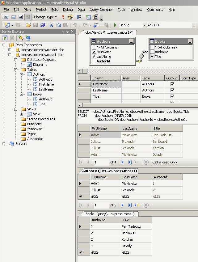Select the Assemblies folder

(x=35, y=139)
